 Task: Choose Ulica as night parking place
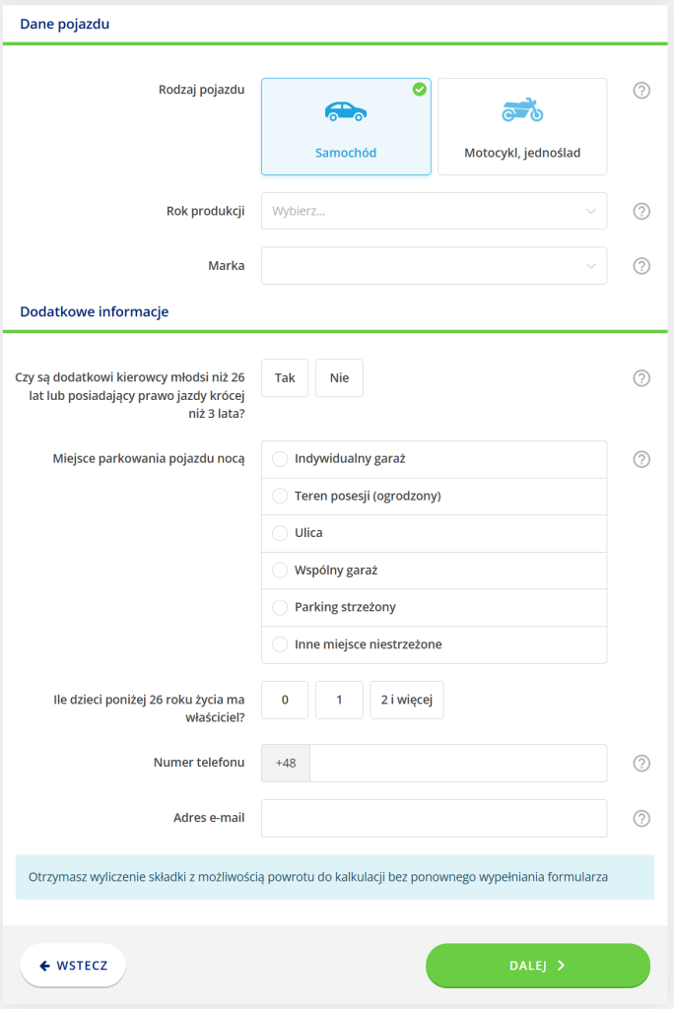(x=280, y=533)
